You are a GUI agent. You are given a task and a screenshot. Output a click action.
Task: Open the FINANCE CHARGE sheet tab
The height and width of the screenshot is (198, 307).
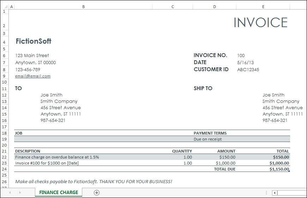coord(59,192)
